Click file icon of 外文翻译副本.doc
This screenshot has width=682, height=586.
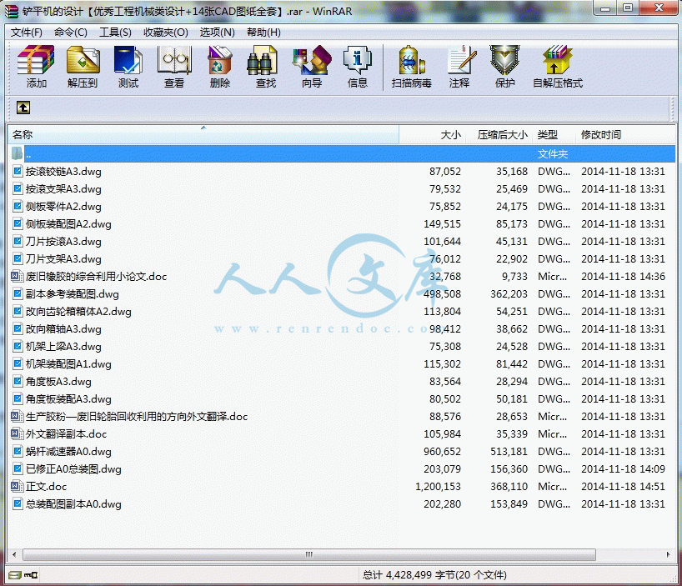tap(17, 433)
